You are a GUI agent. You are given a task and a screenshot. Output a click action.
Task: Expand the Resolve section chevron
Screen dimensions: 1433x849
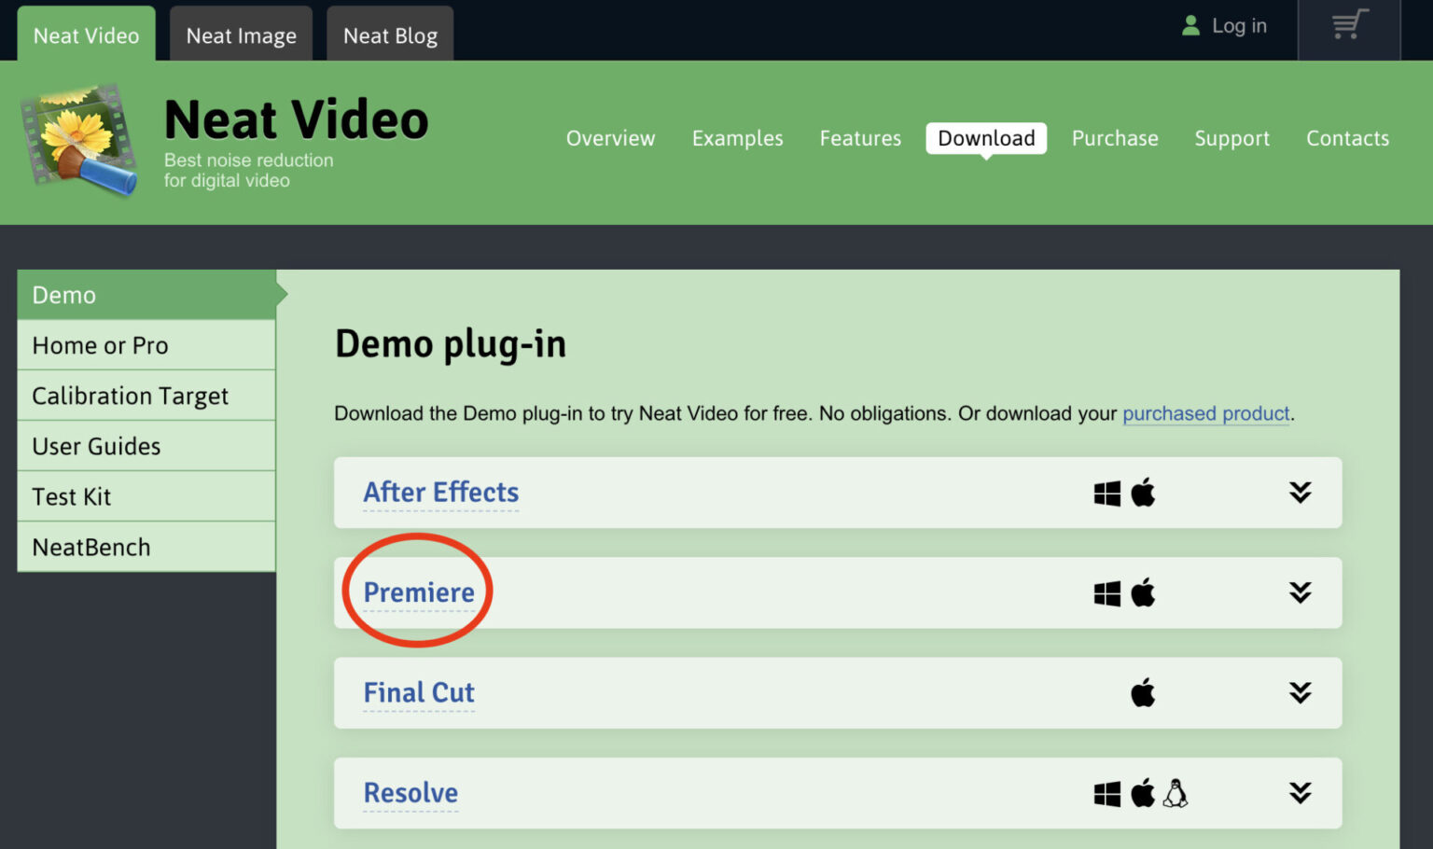[1300, 793]
